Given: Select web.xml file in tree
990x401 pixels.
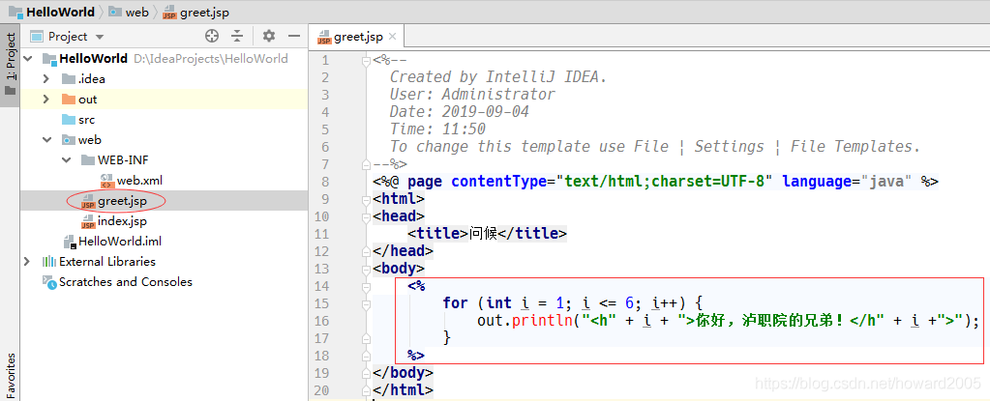Looking at the screenshot, I should coord(139,181).
